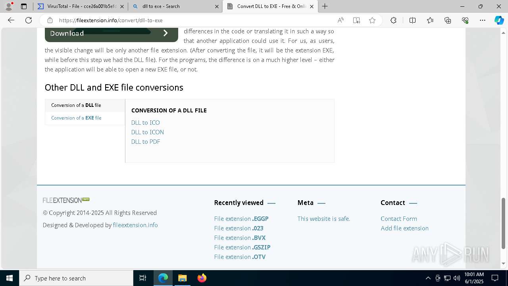Image resolution: width=508 pixels, height=286 pixels.
Task: Click Add file extension link
Action: point(404,228)
